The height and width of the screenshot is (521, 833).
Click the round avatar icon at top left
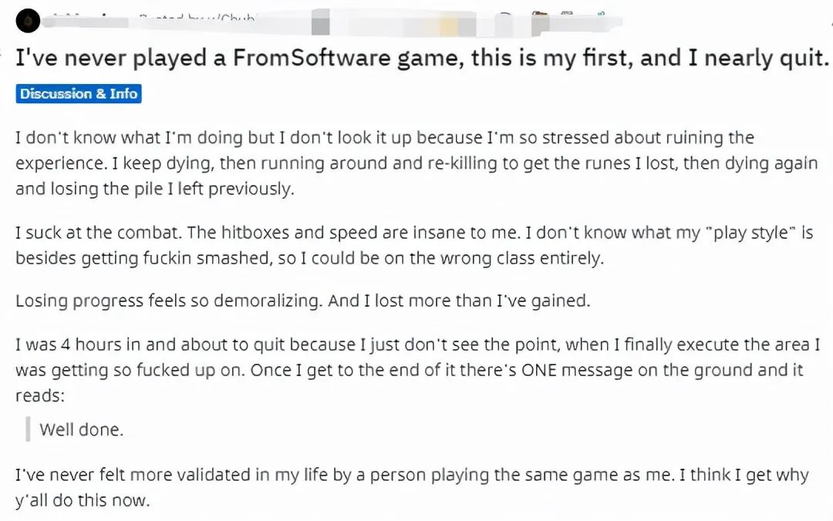click(x=28, y=18)
